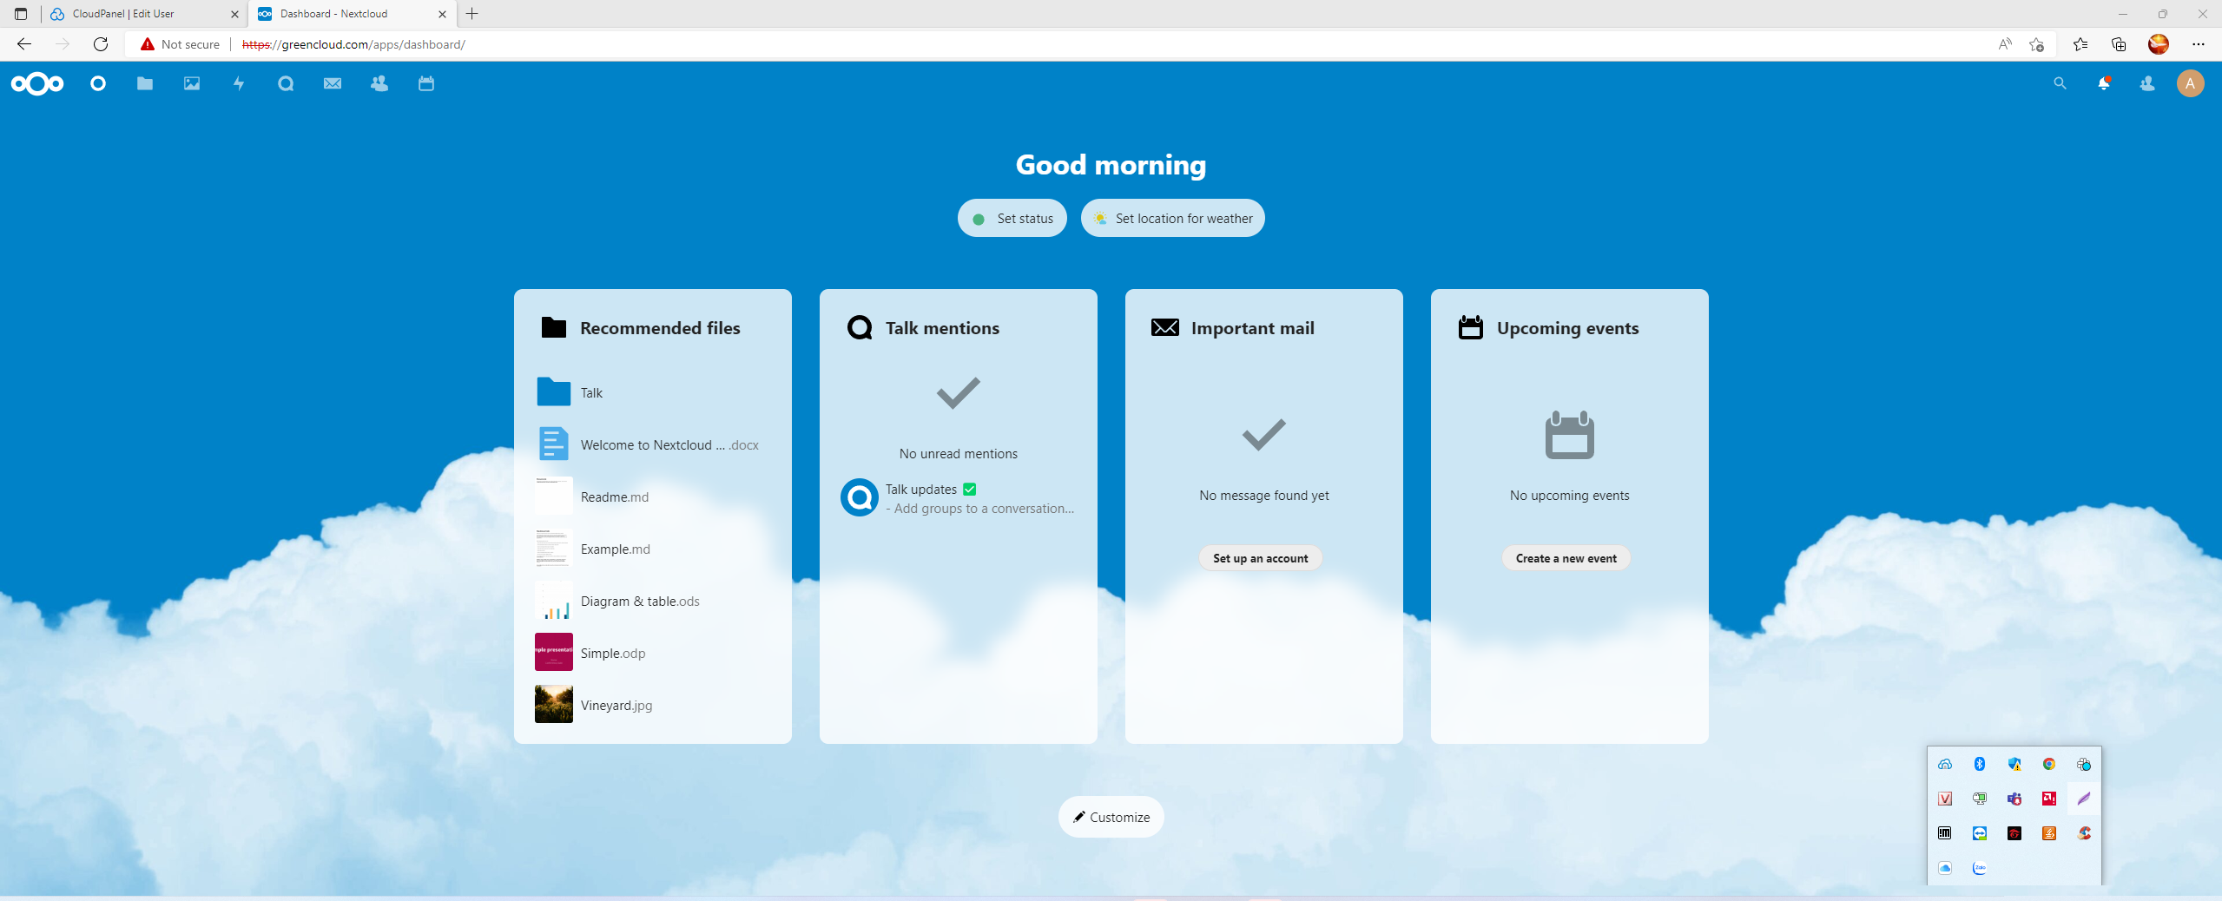
Task: Open the browser profile picture
Action: [2159, 44]
